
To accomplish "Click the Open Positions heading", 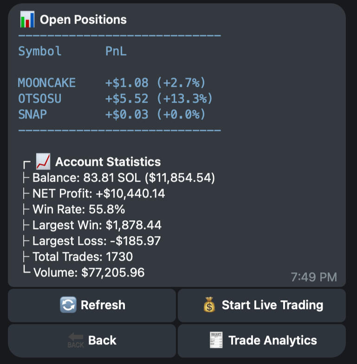I will (83, 20).
